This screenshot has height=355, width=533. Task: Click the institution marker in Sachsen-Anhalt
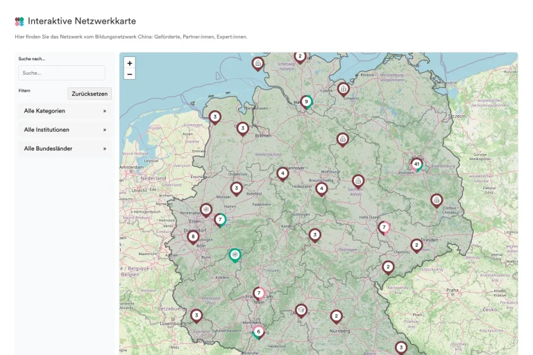tap(358, 182)
